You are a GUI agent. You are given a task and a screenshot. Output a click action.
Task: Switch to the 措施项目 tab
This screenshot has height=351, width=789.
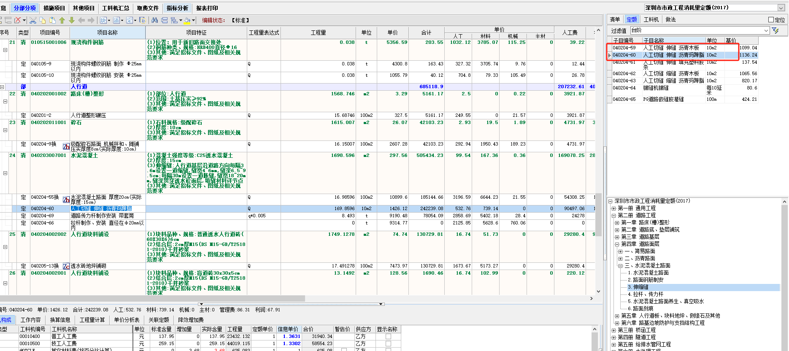pos(54,8)
